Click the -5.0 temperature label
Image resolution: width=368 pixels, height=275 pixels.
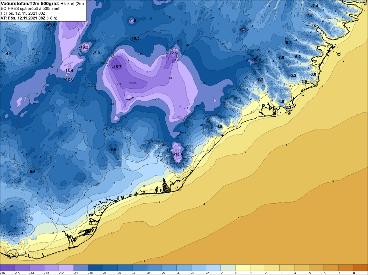96,53
